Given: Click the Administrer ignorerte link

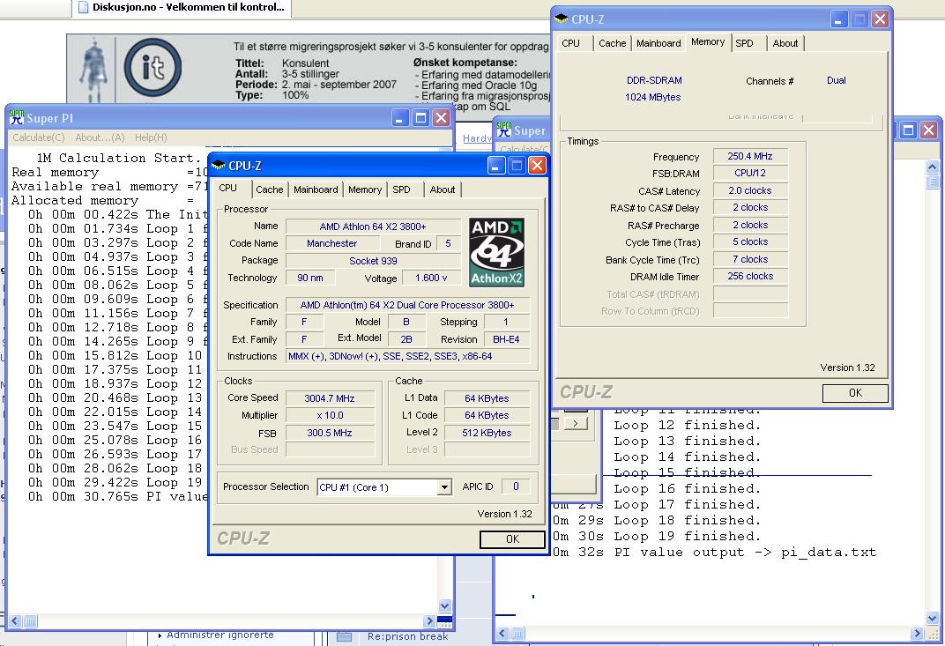Looking at the screenshot, I should tap(220, 635).
